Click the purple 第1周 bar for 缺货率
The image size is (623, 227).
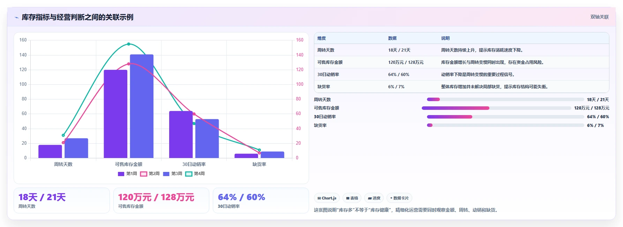click(x=246, y=156)
